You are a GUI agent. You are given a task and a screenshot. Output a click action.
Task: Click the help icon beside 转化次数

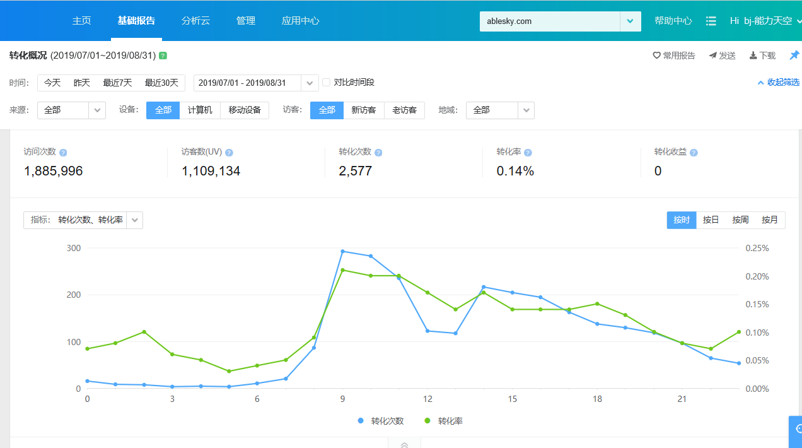(378, 153)
